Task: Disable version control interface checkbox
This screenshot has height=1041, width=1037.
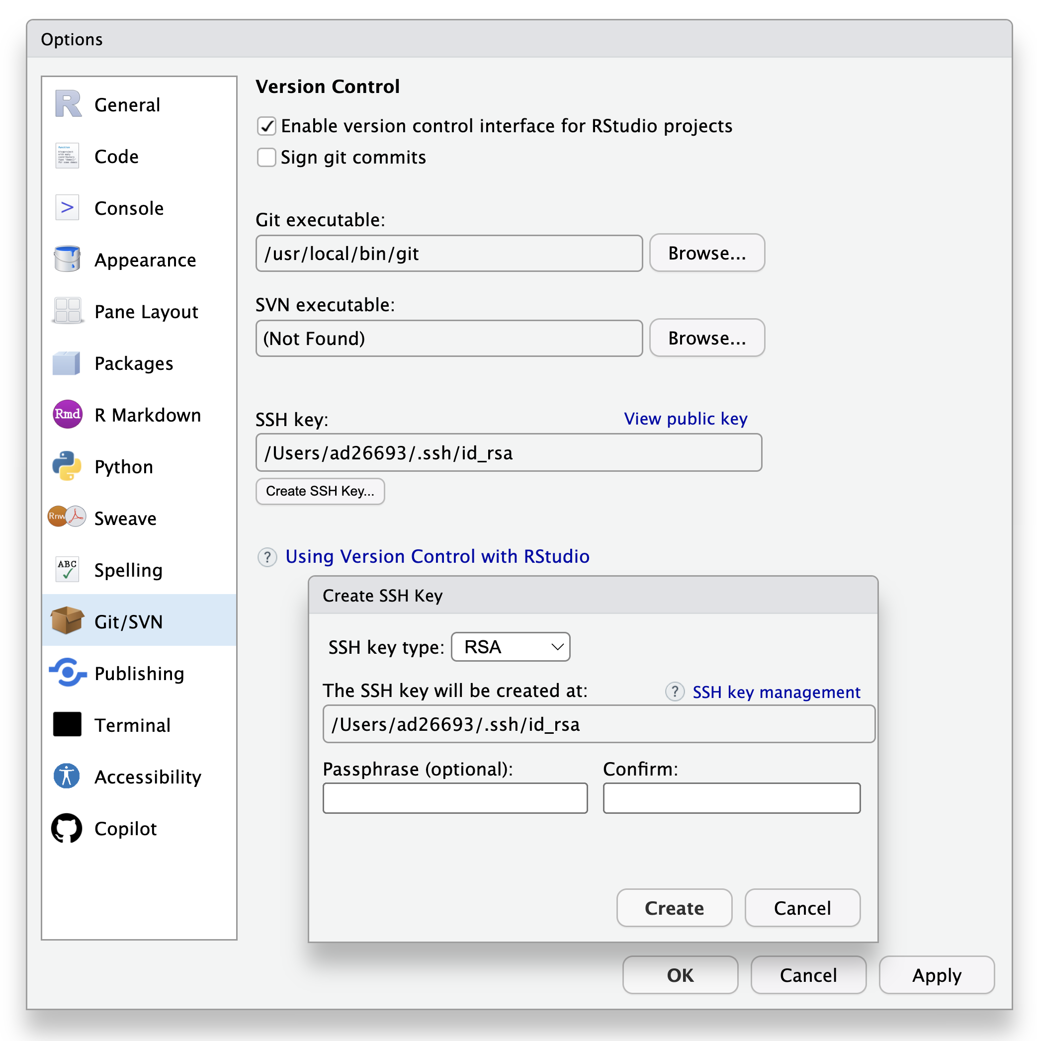Action: point(266,126)
